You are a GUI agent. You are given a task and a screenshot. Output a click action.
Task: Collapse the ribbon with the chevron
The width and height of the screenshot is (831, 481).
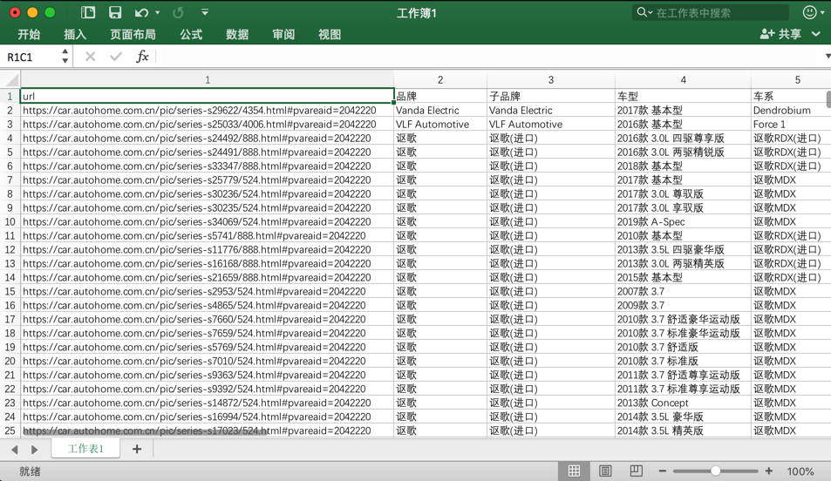tap(816, 35)
